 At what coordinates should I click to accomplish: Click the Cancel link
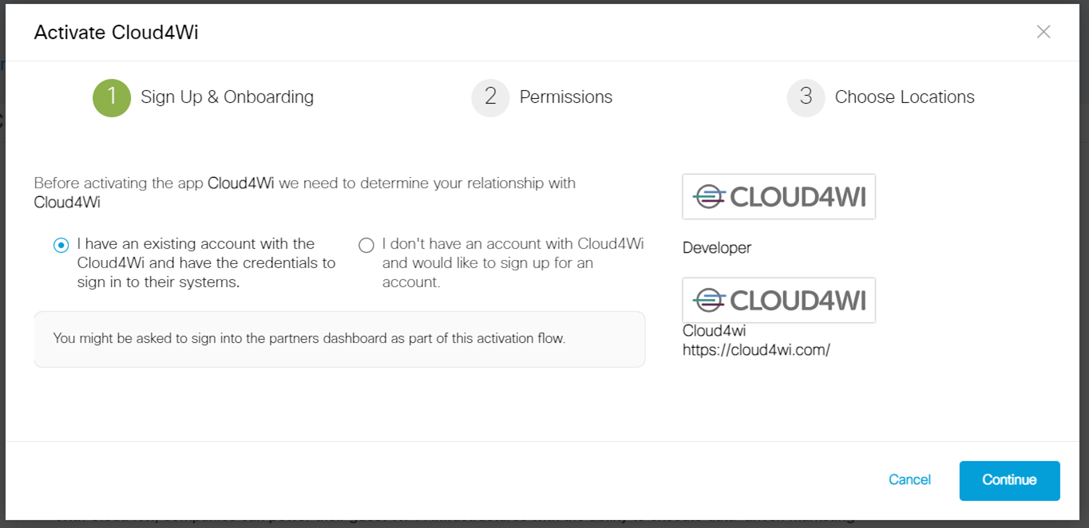point(909,480)
